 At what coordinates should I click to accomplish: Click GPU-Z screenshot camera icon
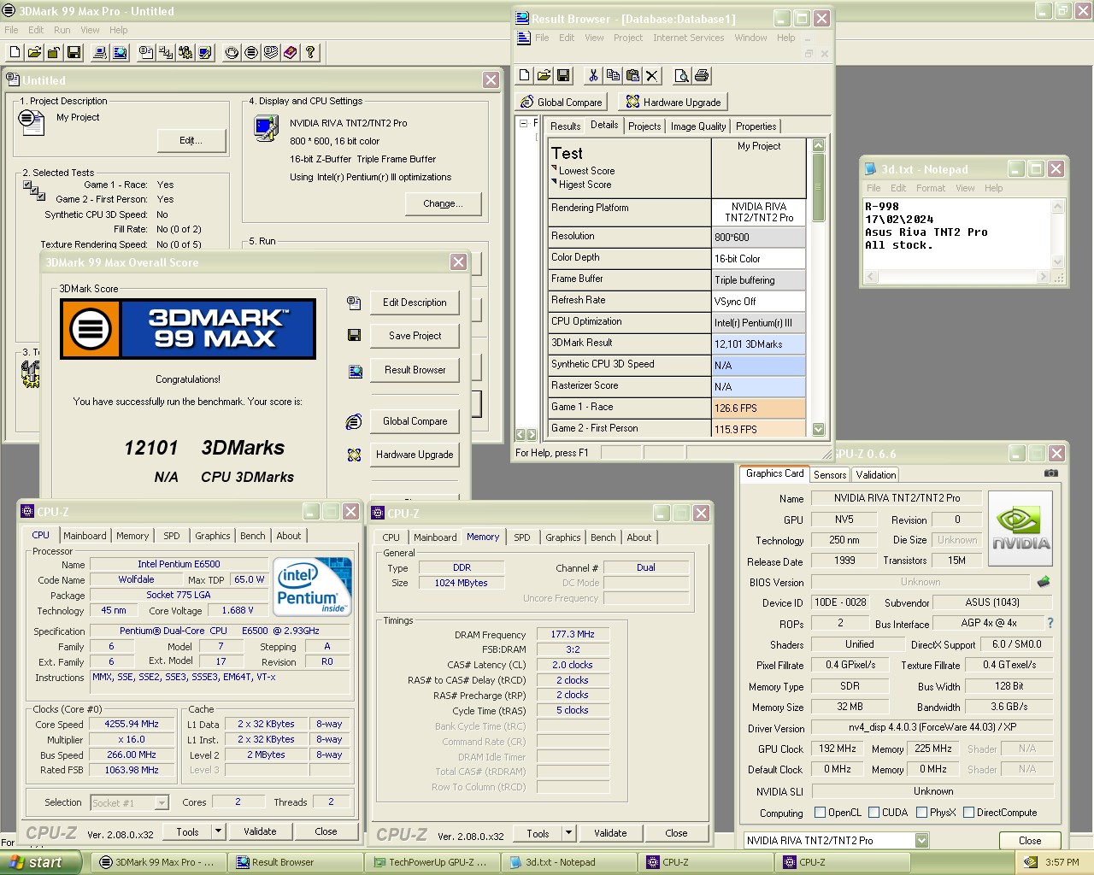pos(1051,473)
